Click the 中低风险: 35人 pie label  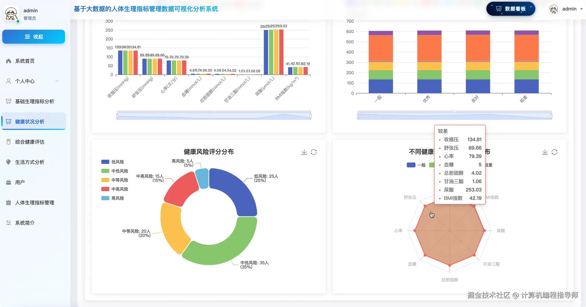[255, 265]
